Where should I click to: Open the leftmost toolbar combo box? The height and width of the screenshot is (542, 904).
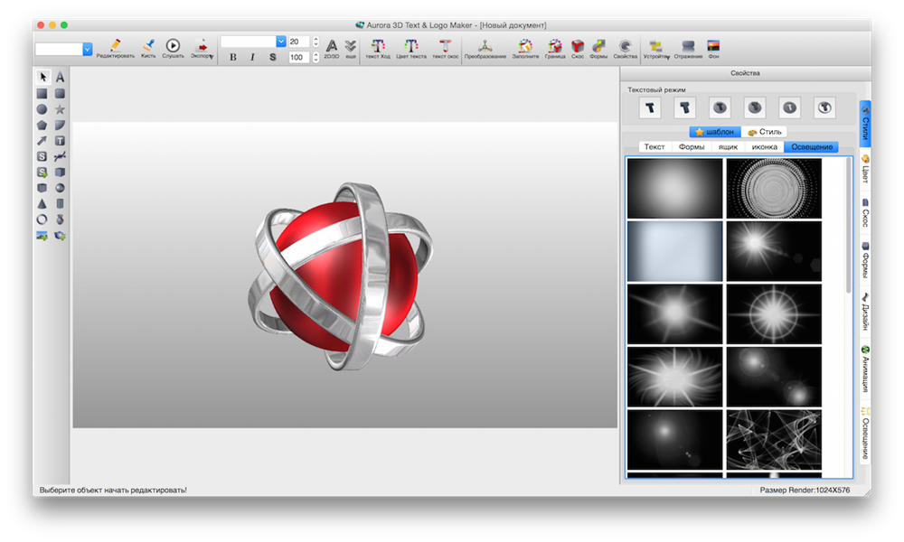[x=87, y=50]
